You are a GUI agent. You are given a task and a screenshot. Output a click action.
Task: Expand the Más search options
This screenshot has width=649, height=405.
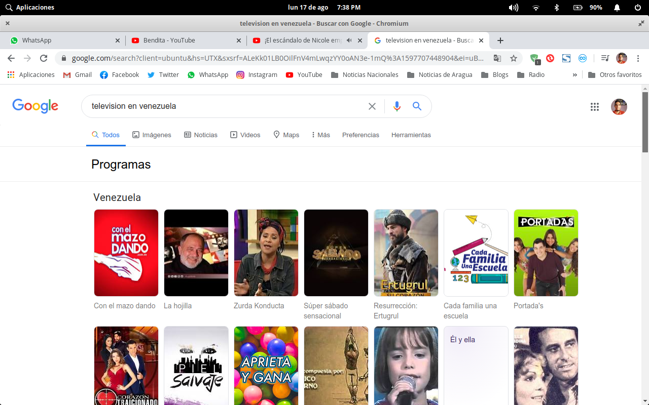[321, 135]
